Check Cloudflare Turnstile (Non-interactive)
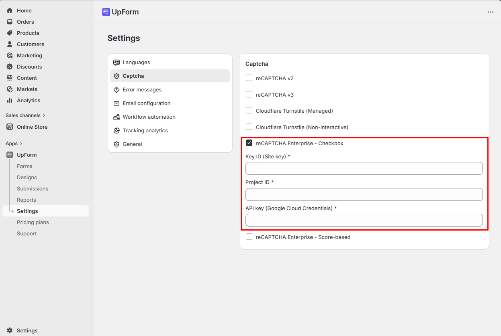Viewport: 501px width, 336px height. [x=249, y=127]
